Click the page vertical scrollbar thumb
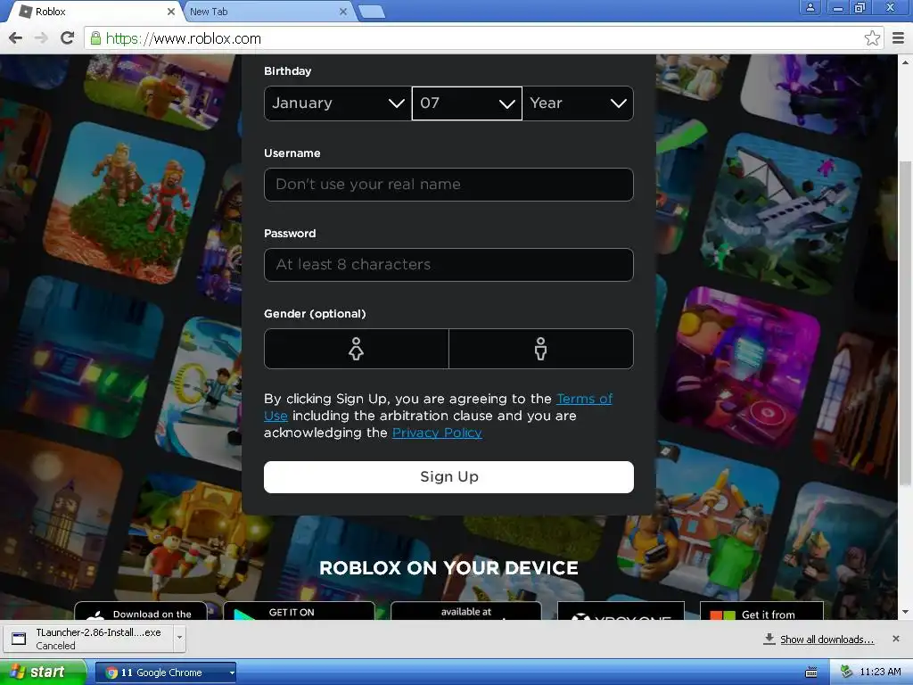Screen dimensions: 913x685 [906, 323]
